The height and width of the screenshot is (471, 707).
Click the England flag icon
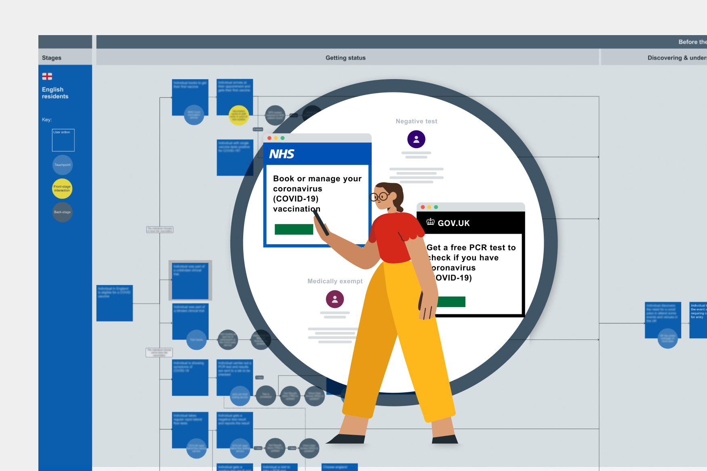(47, 76)
